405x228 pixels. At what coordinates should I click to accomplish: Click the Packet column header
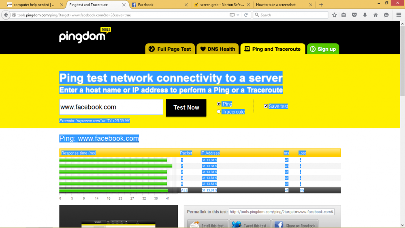pyautogui.click(x=186, y=153)
